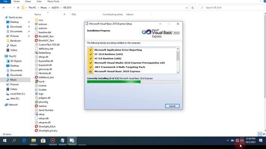Launch Microsoft Edge from taskbar

coord(24,141)
